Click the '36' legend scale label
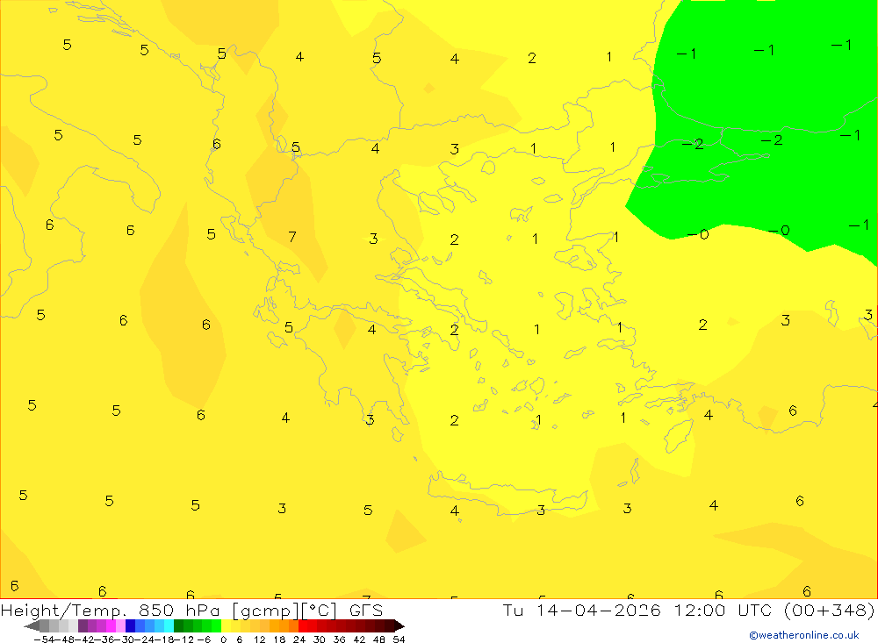 339,639
